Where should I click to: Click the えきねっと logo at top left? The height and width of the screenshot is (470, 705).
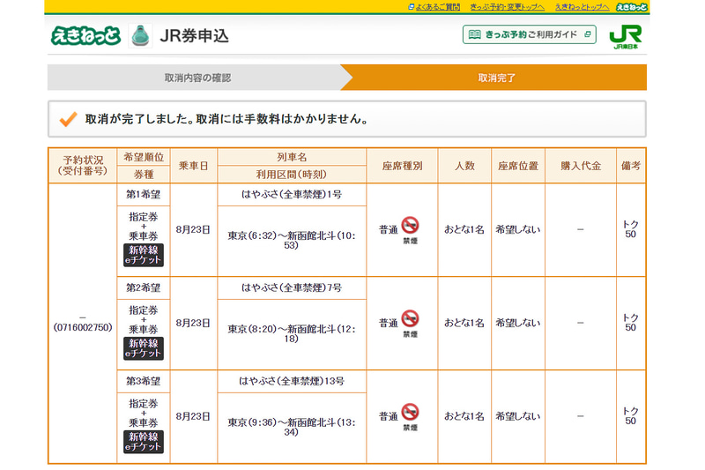coord(85,35)
